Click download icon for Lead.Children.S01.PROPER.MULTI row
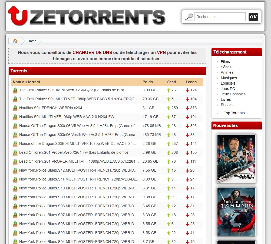271x244 pixels. [x=15, y=162]
